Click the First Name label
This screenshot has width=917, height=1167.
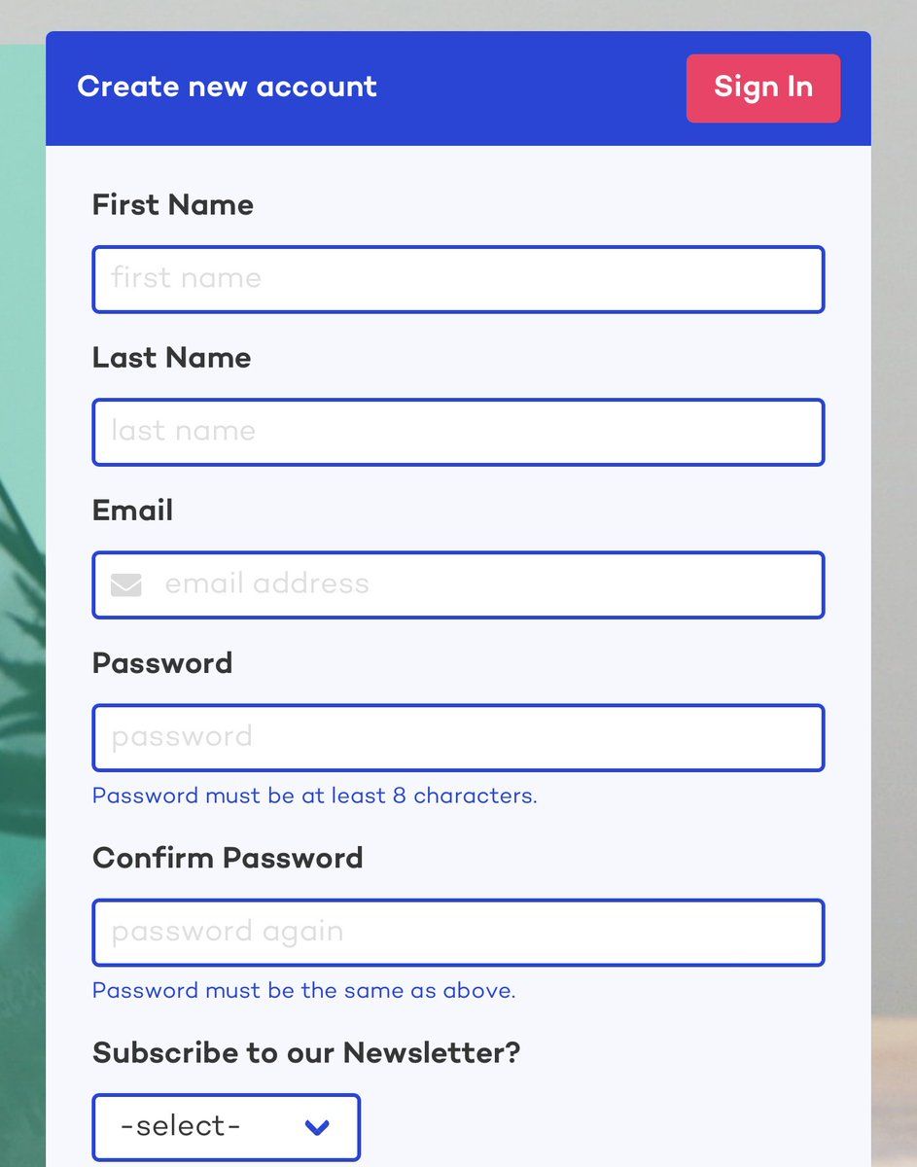tap(173, 205)
